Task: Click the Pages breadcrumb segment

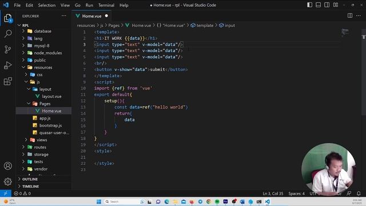Action: click(114, 25)
